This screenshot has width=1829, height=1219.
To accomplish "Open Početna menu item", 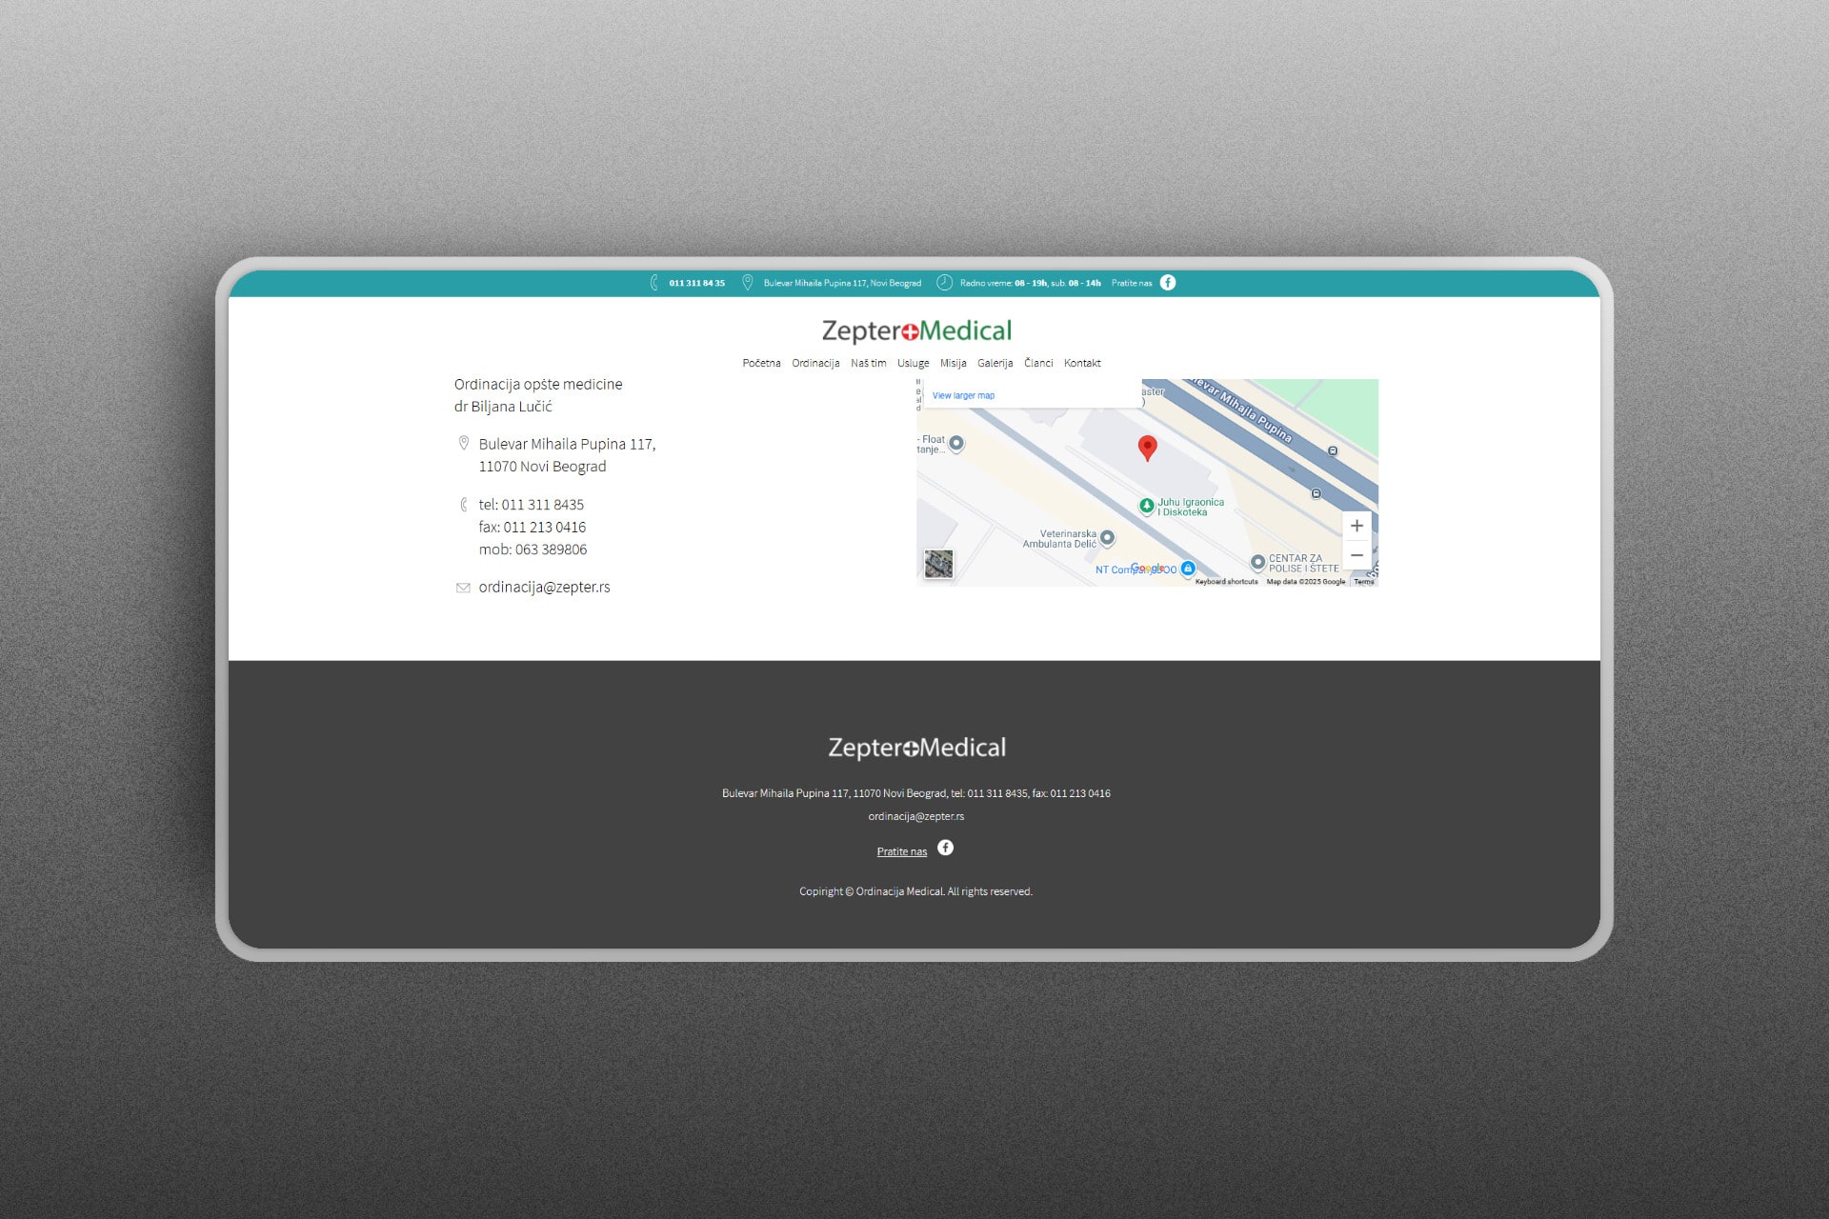I will [x=761, y=363].
